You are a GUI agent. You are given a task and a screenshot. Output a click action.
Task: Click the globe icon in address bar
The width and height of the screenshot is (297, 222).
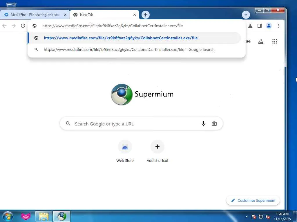(35, 26)
